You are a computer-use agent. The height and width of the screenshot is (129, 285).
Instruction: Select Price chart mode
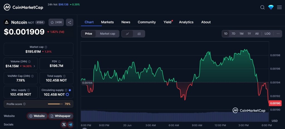coord(89,34)
